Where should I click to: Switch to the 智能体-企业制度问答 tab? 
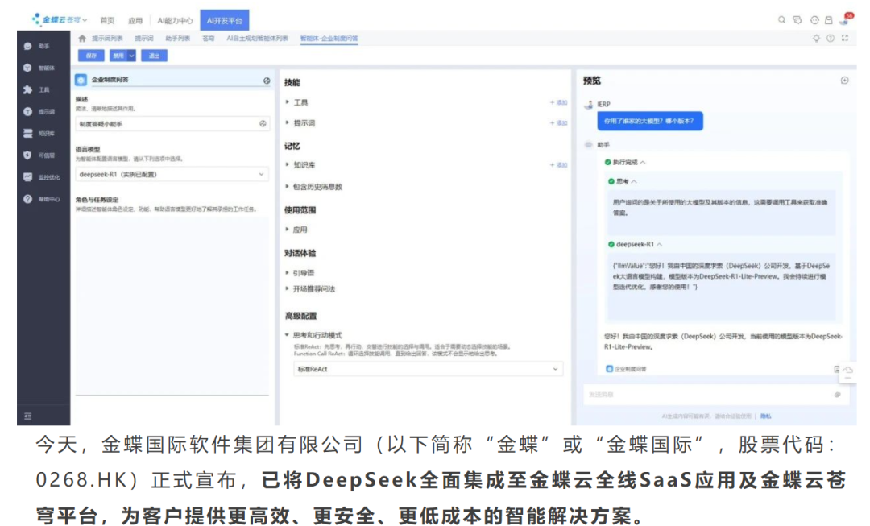(x=329, y=39)
